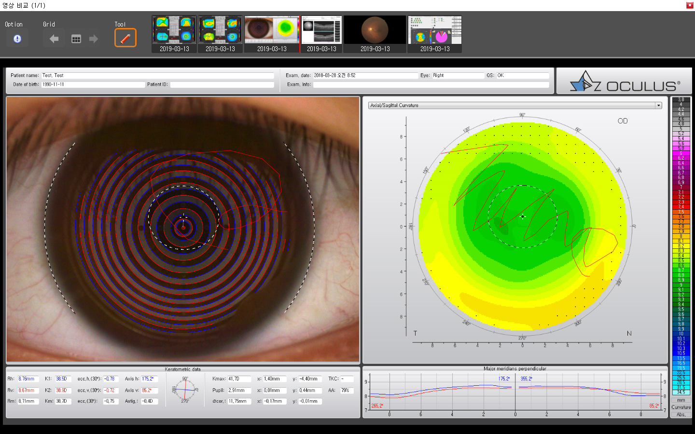This screenshot has width=695, height=434.
Task: Click the OCULUS logo
Action: tap(625, 81)
